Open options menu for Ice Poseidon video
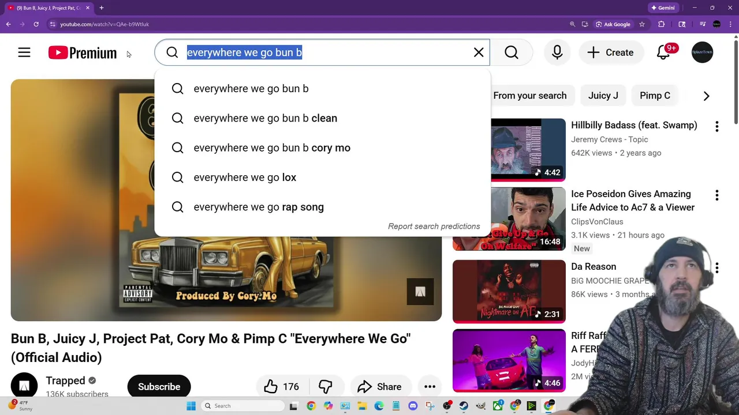The width and height of the screenshot is (739, 415). (717, 195)
